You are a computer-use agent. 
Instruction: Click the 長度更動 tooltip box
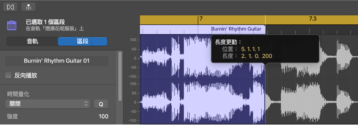tap(265, 49)
